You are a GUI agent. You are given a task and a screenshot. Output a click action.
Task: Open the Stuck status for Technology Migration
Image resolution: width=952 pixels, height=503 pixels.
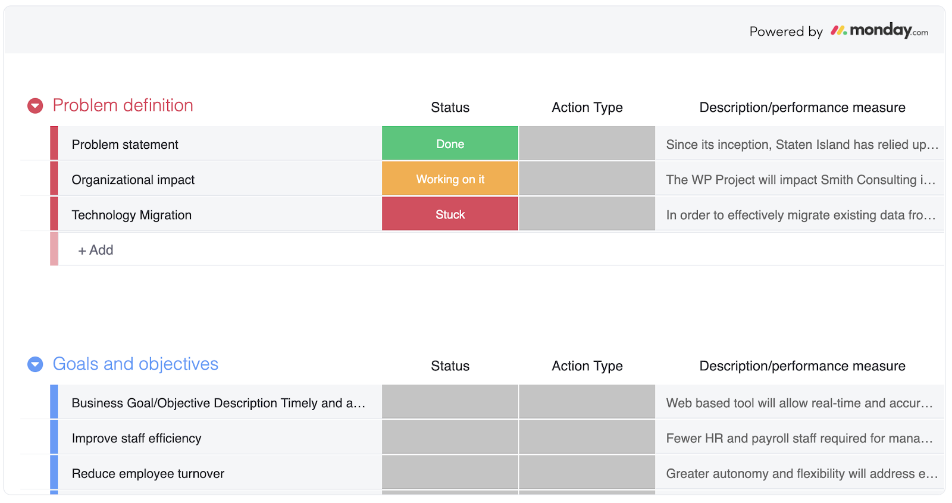pyautogui.click(x=450, y=214)
